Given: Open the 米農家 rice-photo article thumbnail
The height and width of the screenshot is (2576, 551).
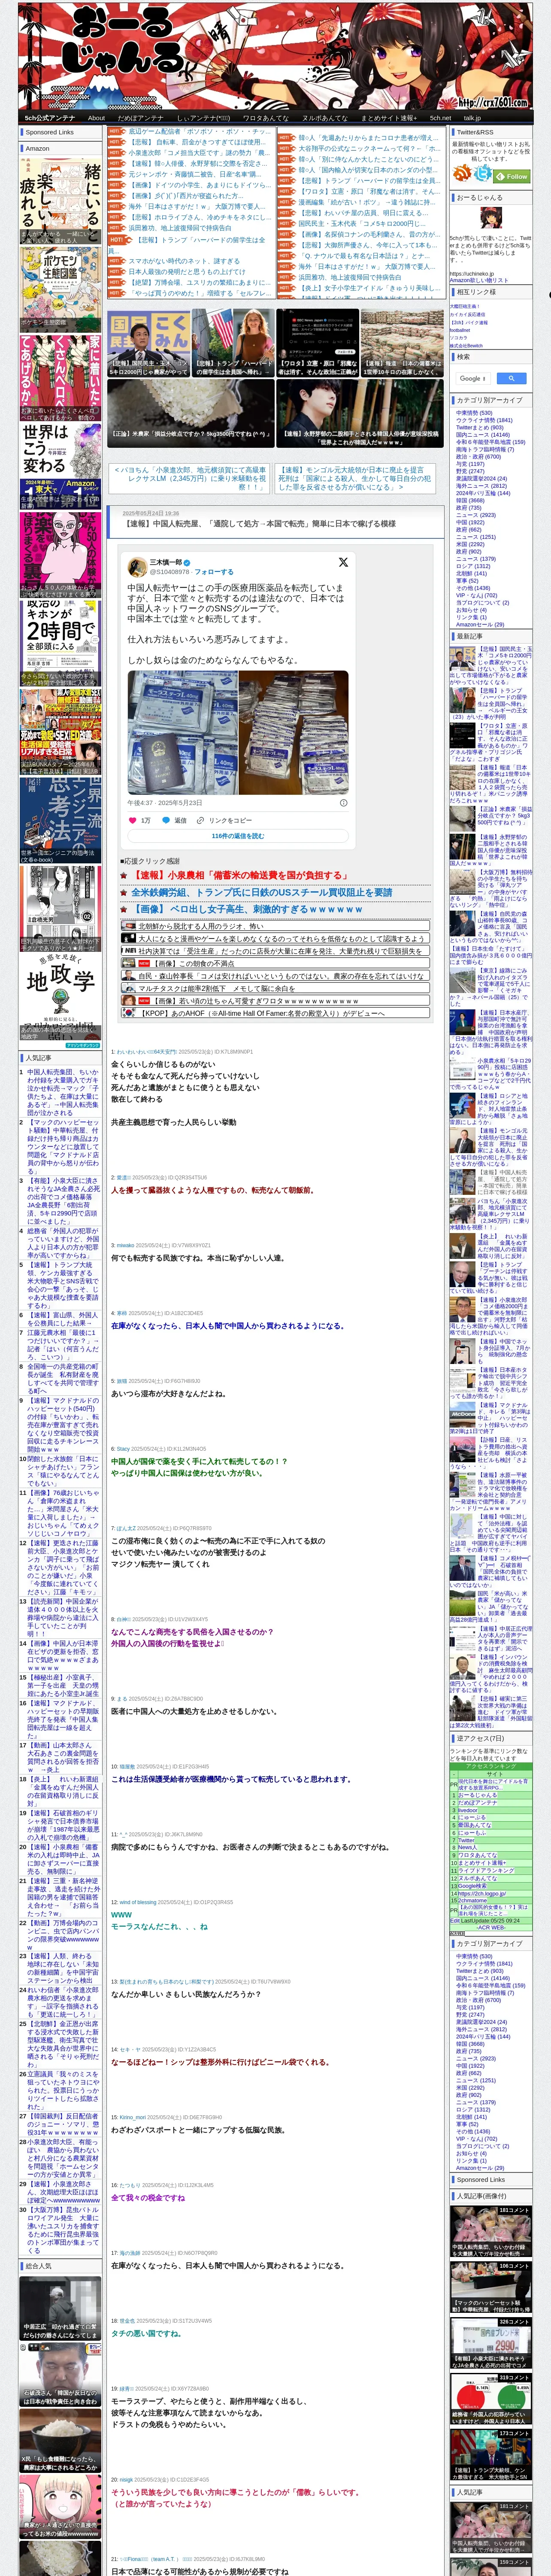Looking at the screenshot, I should coord(190,413).
